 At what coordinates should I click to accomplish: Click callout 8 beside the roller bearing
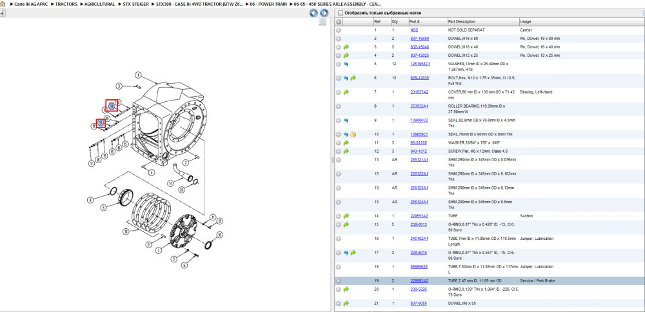tap(103, 208)
